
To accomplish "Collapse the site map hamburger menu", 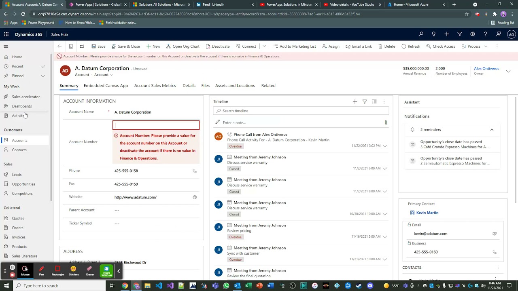I will click(6, 46).
